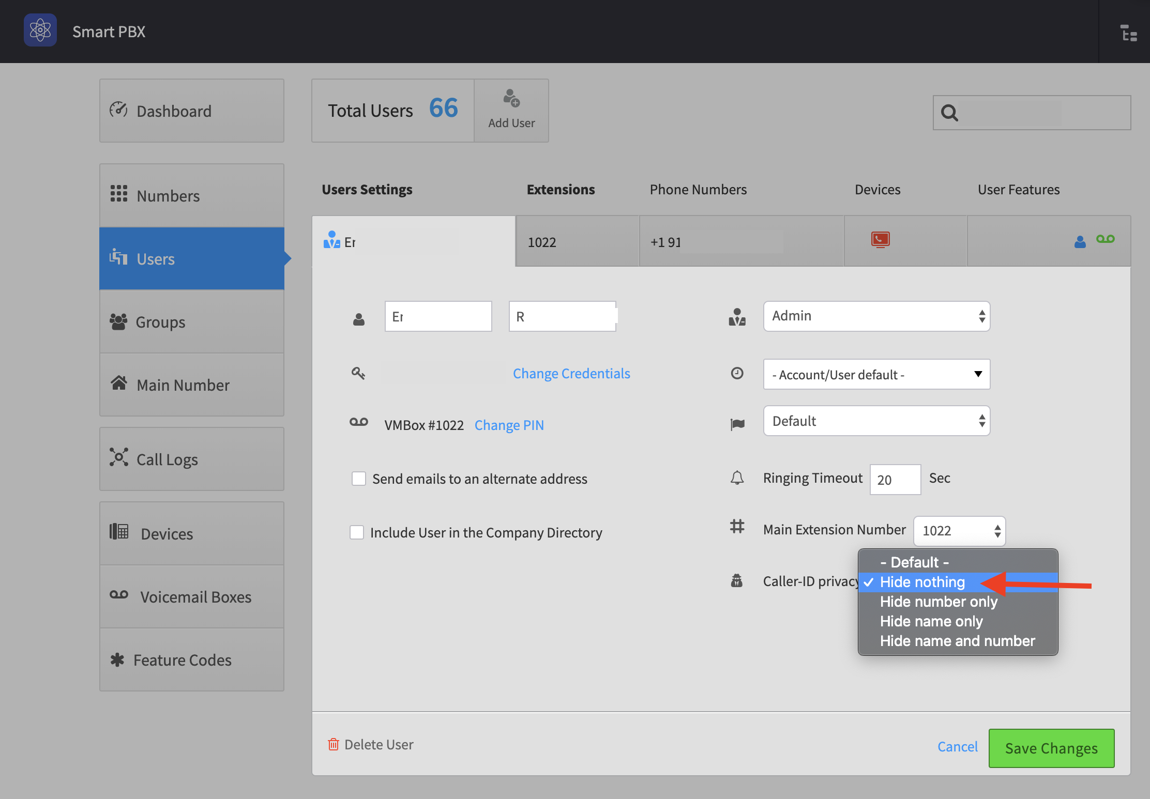
Task: Open the Account/User default timezone dropdown
Action: click(x=876, y=374)
